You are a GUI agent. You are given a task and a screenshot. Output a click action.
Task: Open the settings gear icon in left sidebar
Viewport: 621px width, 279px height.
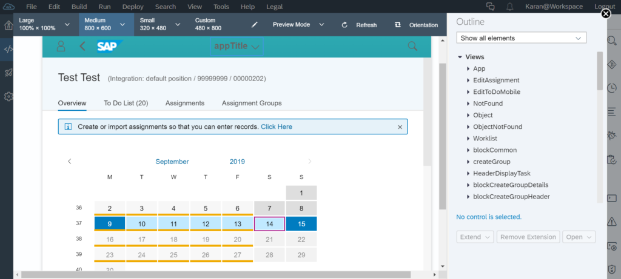tap(8, 96)
